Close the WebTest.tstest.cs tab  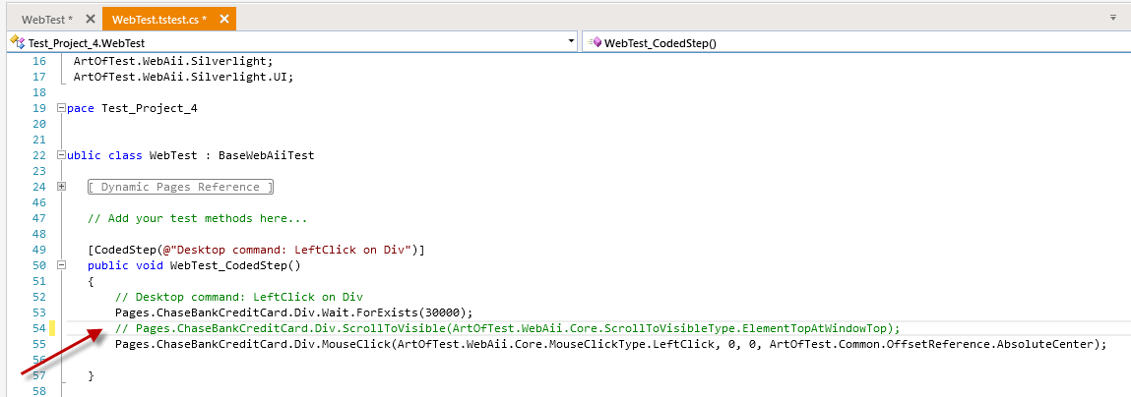[223, 19]
